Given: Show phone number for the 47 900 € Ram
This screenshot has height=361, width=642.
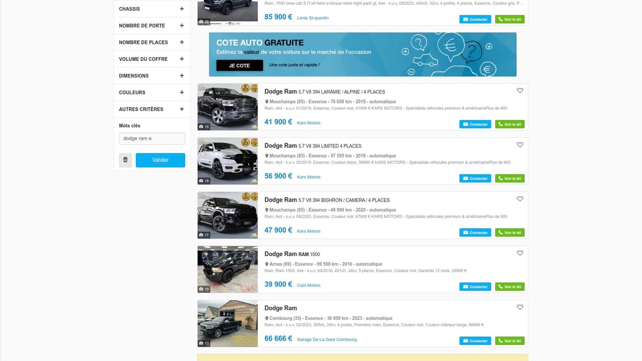Looking at the screenshot, I should 510,233.
